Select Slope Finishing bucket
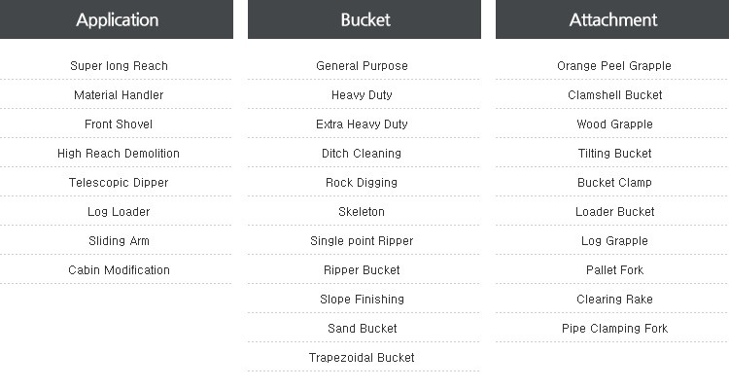The width and height of the screenshot is (729, 389). [x=362, y=300]
